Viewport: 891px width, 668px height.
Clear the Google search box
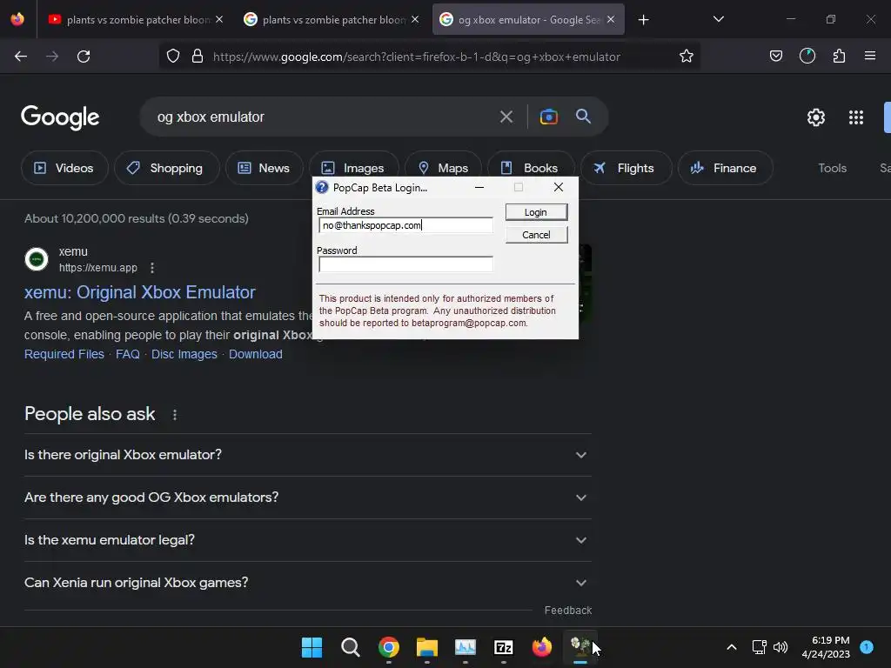[506, 117]
